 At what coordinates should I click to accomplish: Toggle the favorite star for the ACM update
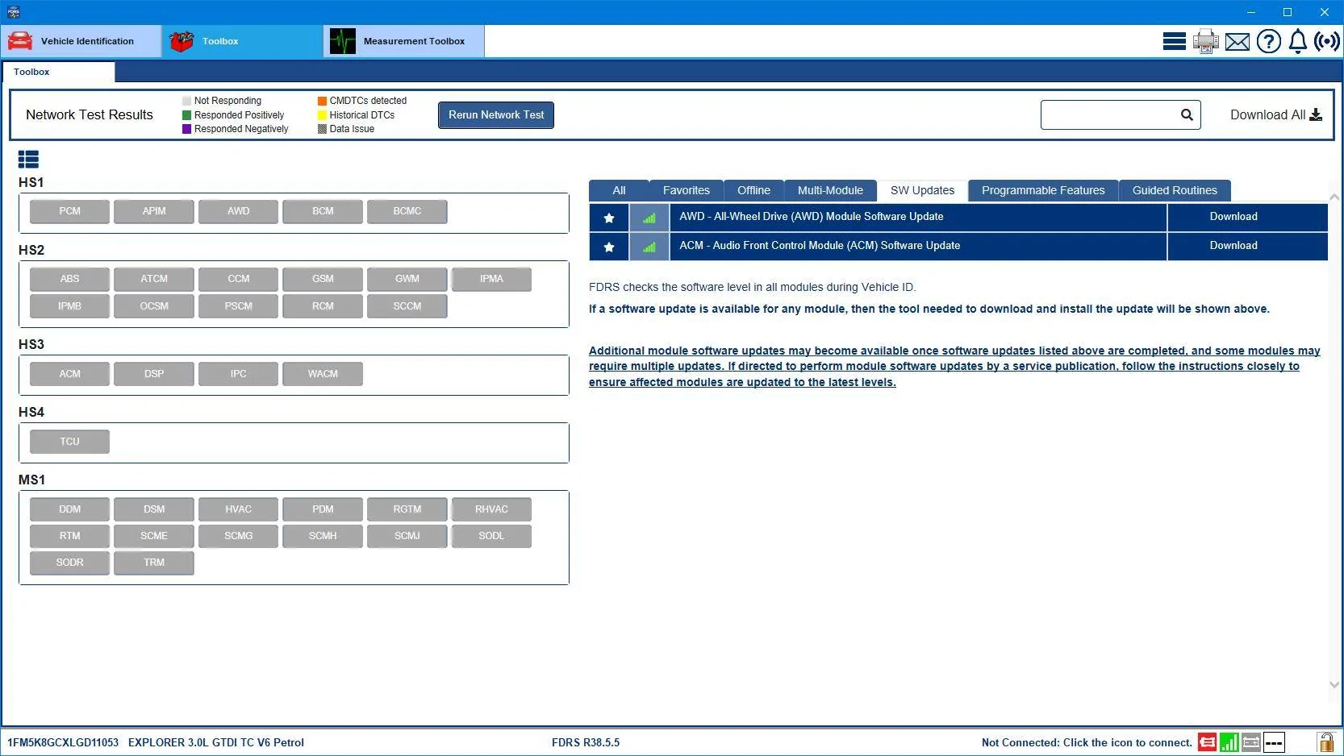coord(609,247)
